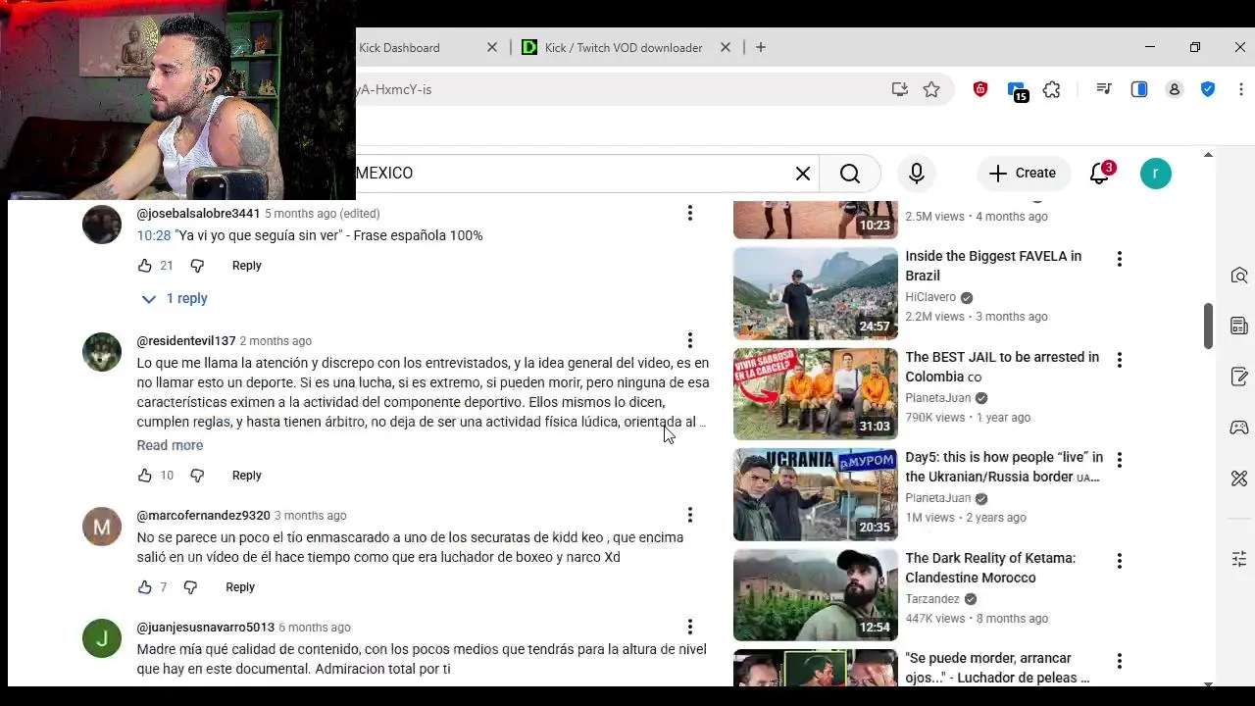1255x706 pixels.
Task: Like the comment by @josebalsalobre3441
Action: click(145, 266)
